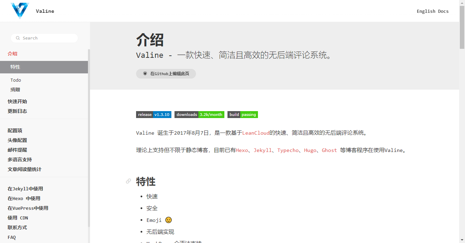Click the Valine logo icon
The height and width of the screenshot is (243, 465).
pos(20,10)
